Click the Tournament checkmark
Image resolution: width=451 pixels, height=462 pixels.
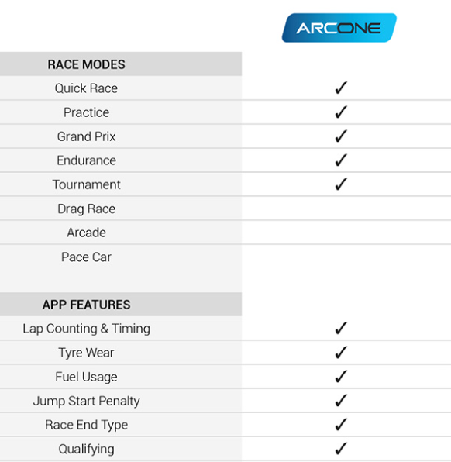click(x=341, y=184)
